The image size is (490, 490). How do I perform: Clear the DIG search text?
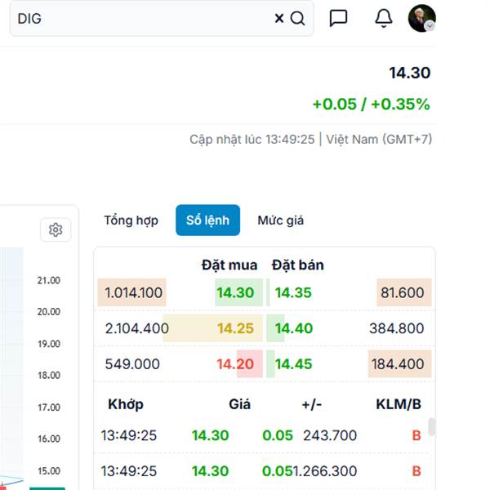click(279, 19)
